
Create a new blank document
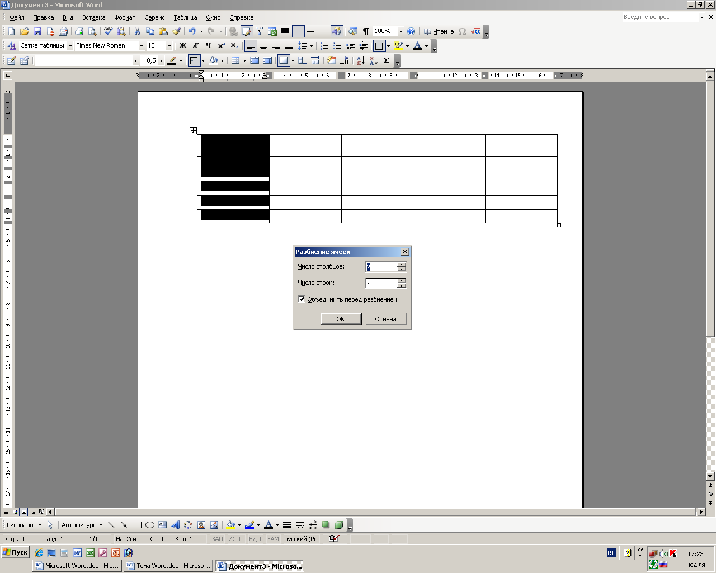(11, 31)
